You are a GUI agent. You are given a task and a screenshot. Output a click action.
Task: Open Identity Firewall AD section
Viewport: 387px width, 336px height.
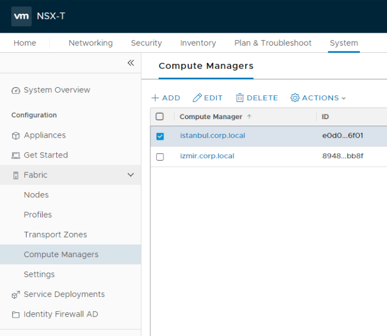(60, 314)
